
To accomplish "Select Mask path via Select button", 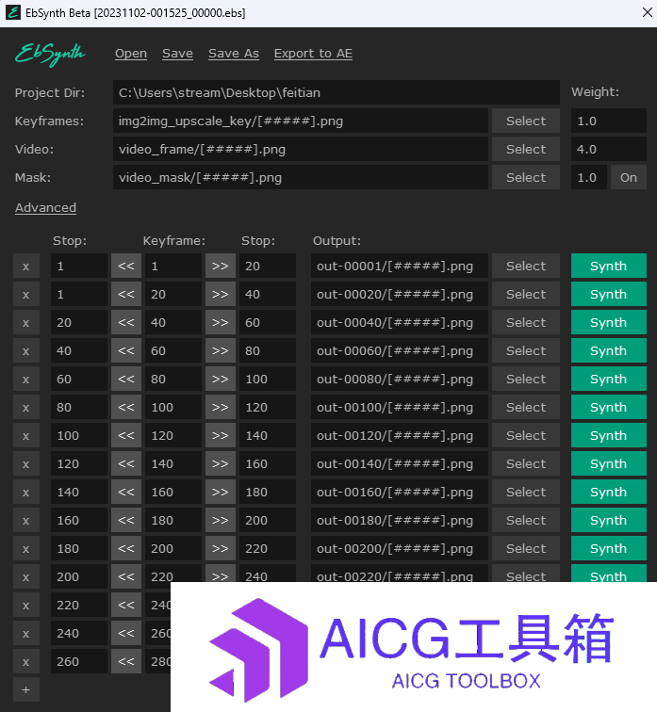I will click(x=526, y=178).
